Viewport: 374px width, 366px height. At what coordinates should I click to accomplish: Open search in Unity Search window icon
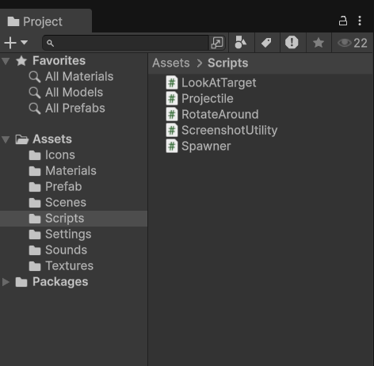click(x=217, y=43)
